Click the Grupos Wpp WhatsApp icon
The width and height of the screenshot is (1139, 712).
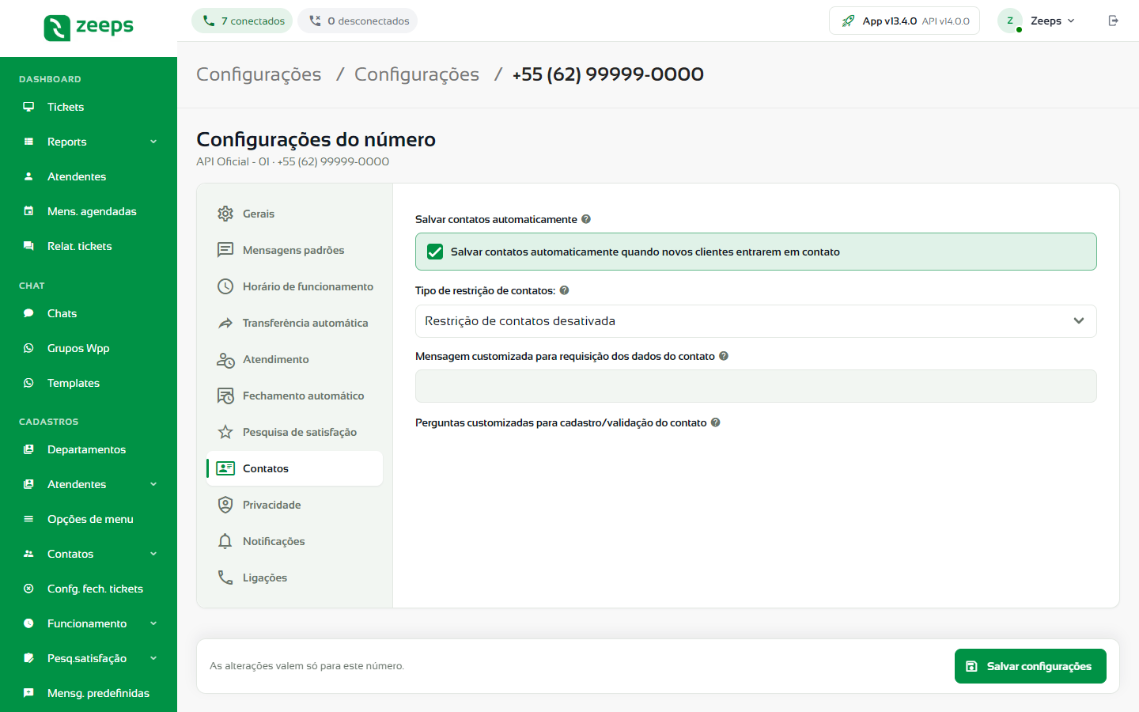[28, 348]
